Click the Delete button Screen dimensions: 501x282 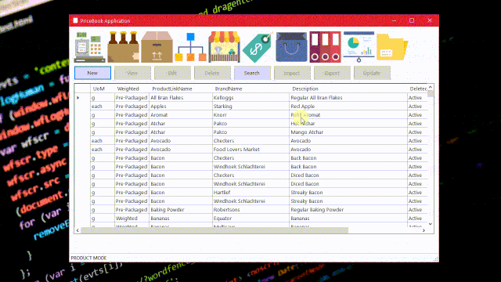[212, 73]
